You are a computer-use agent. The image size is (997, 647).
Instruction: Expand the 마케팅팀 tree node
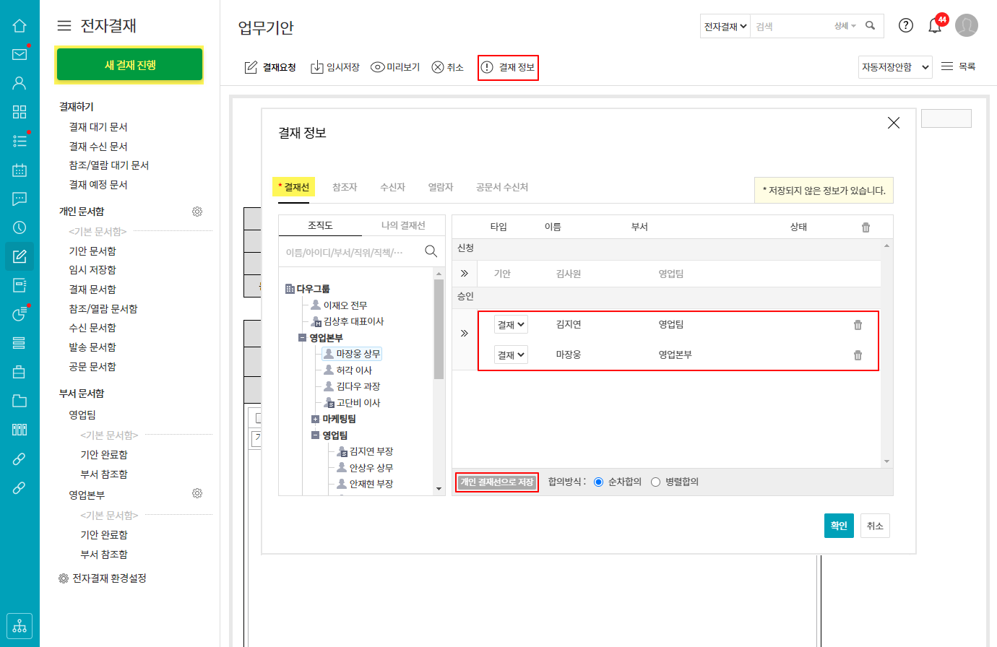tap(315, 420)
